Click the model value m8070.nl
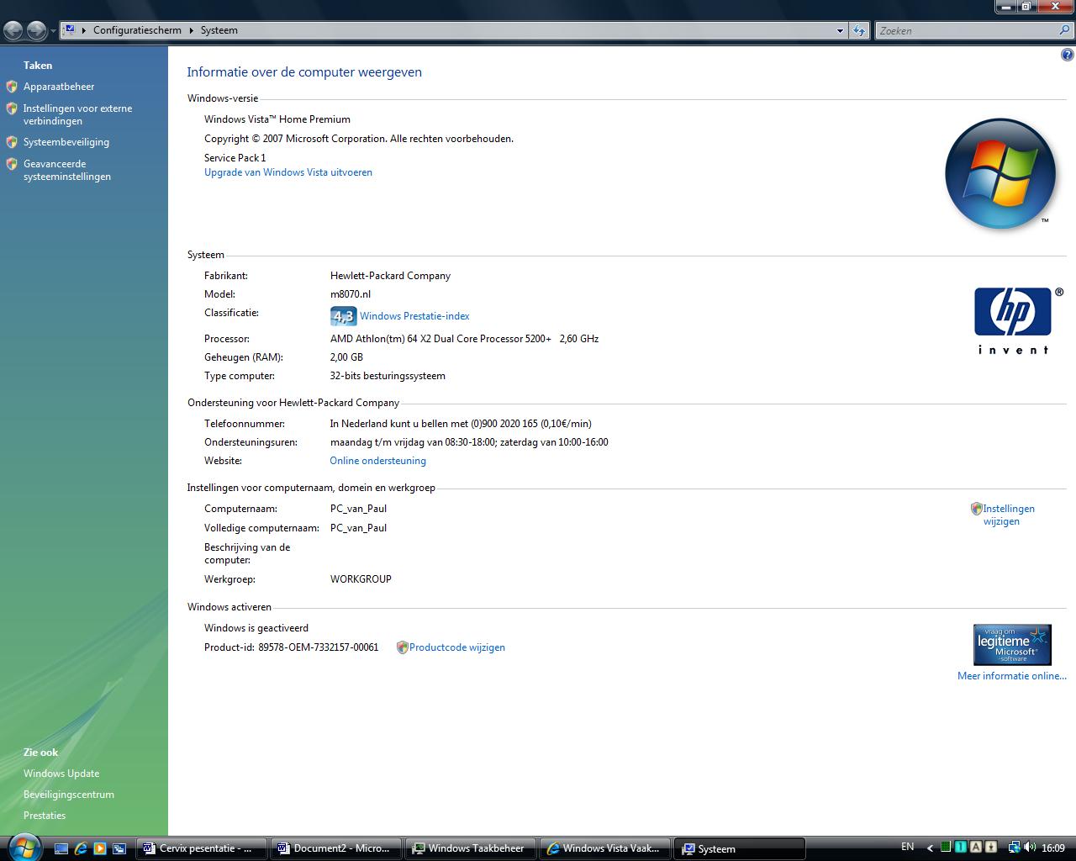 tap(351, 294)
